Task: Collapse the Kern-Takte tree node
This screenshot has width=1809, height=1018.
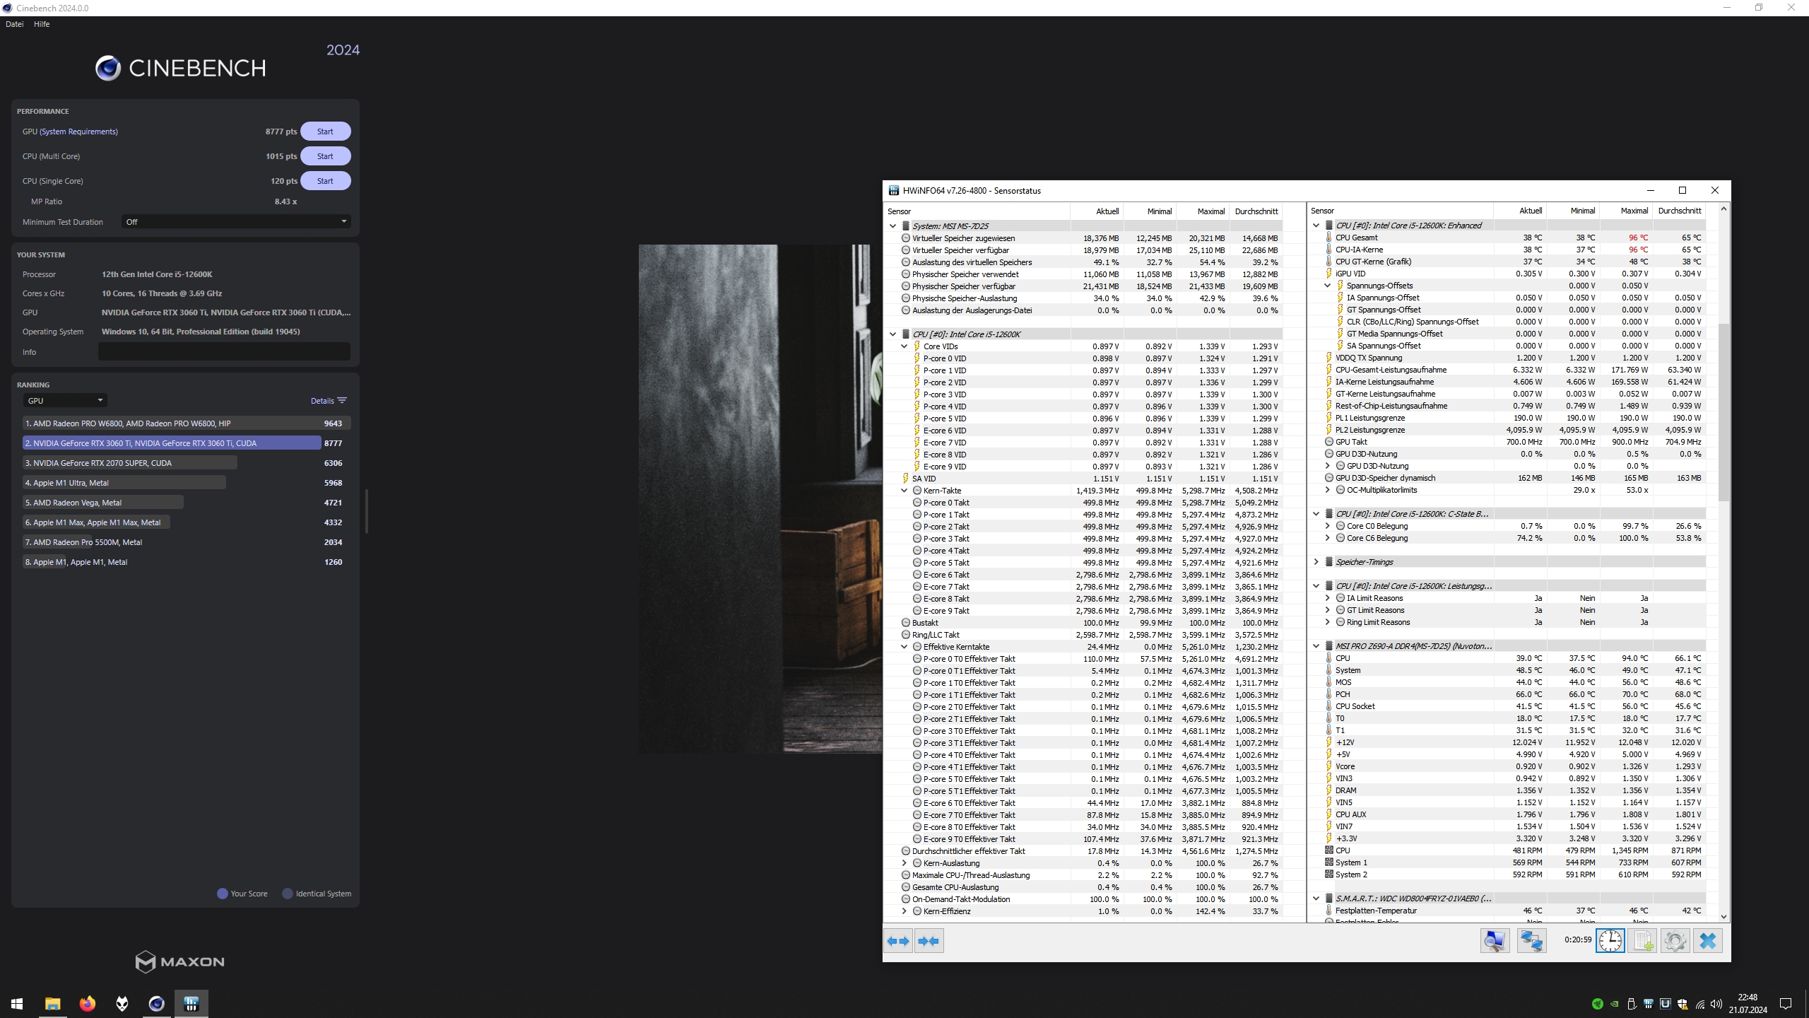Action: 904,491
